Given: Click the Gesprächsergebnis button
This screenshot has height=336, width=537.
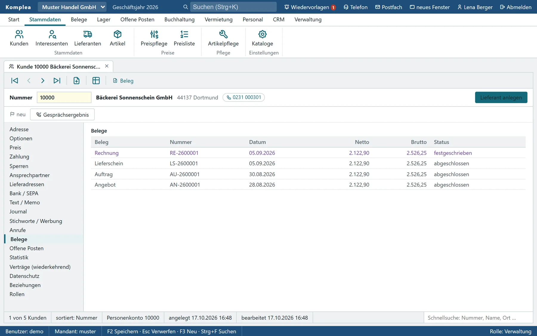Looking at the screenshot, I should [62, 115].
